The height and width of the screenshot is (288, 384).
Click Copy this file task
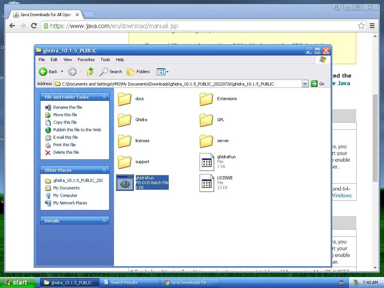[x=65, y=122]
